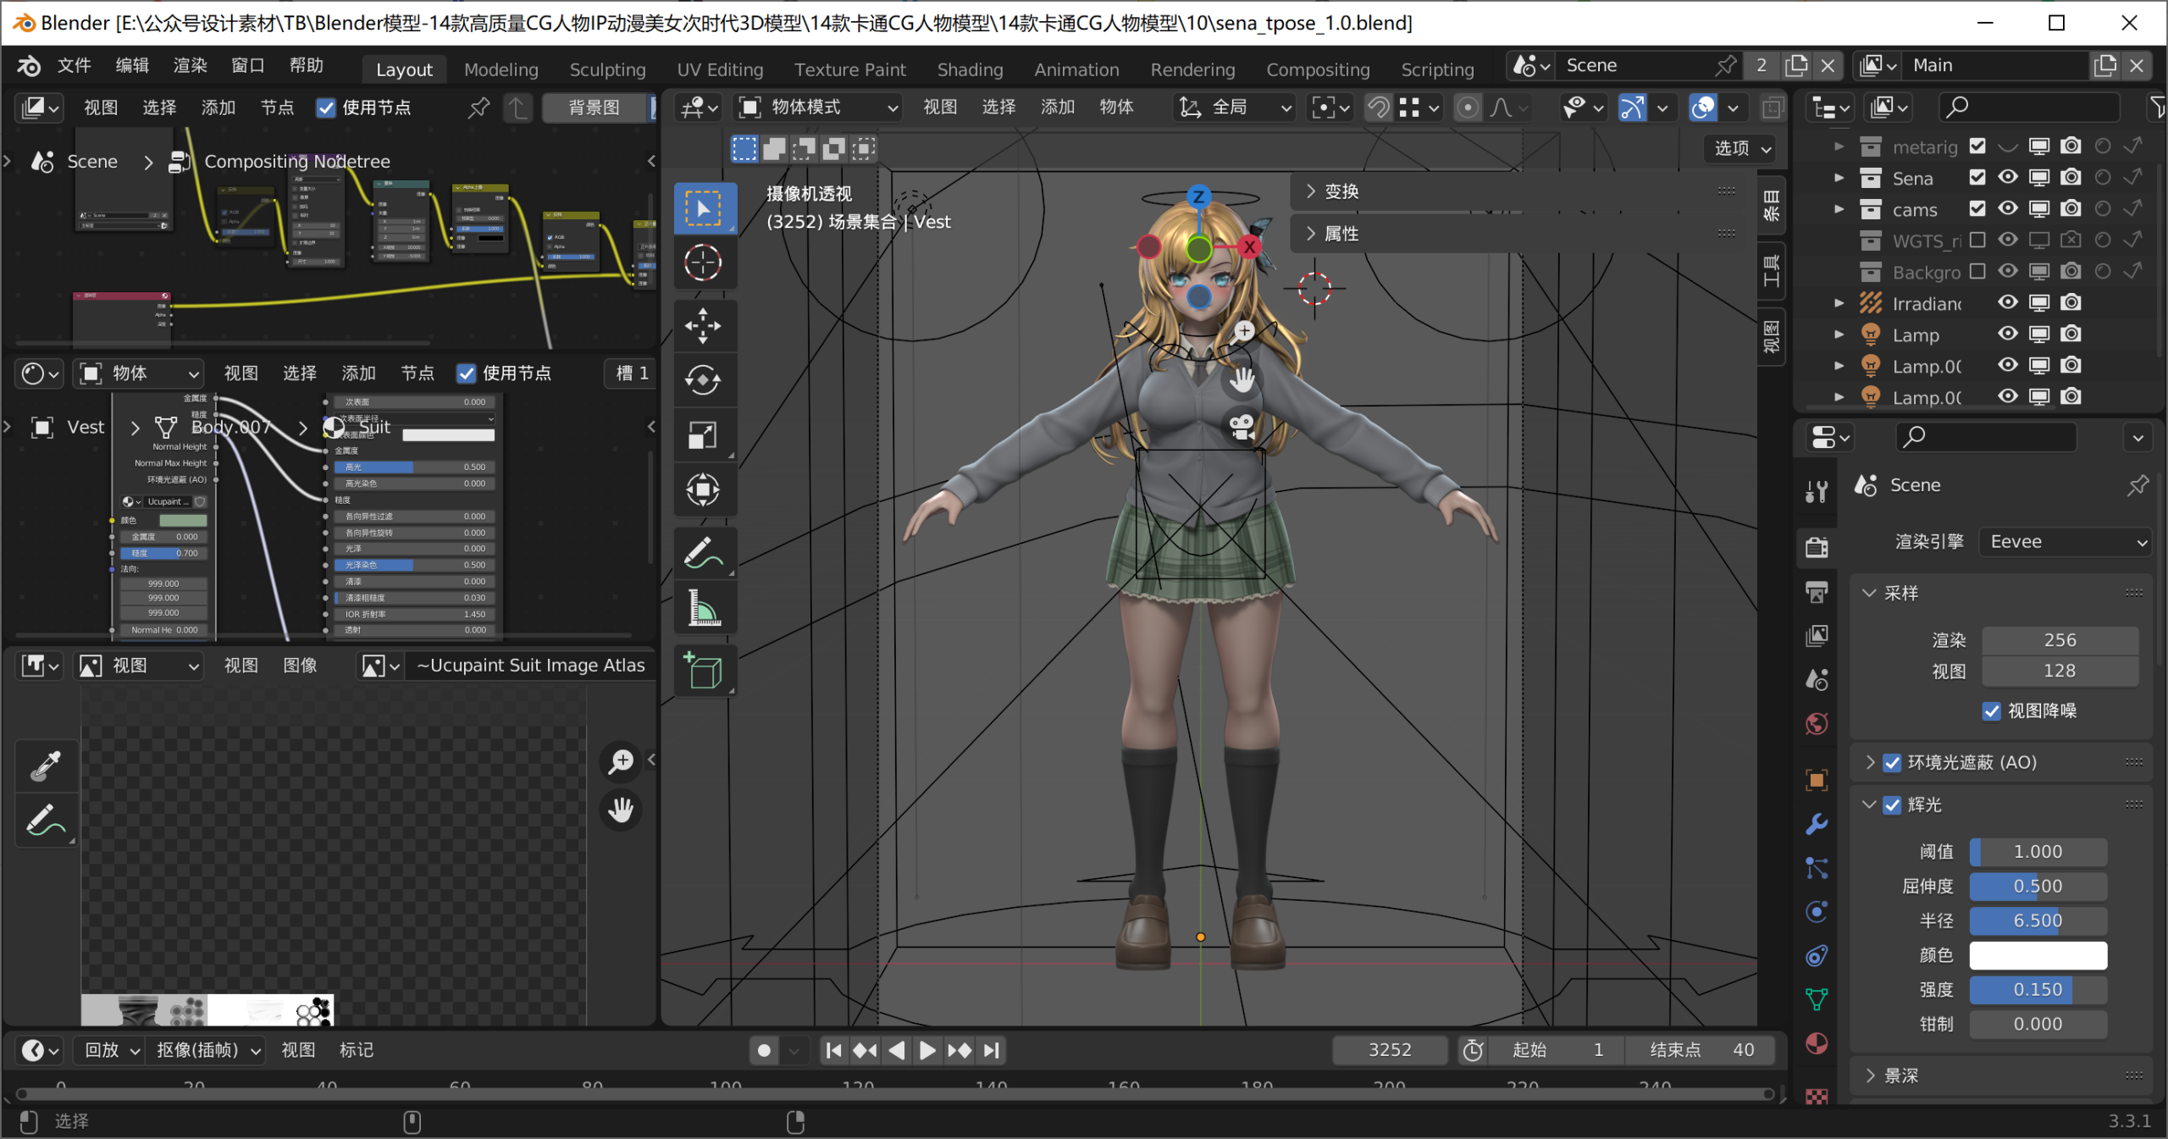Open the transform orientation 全局 dropdown
2168x1139 pixels.
tap(1235, 108)
